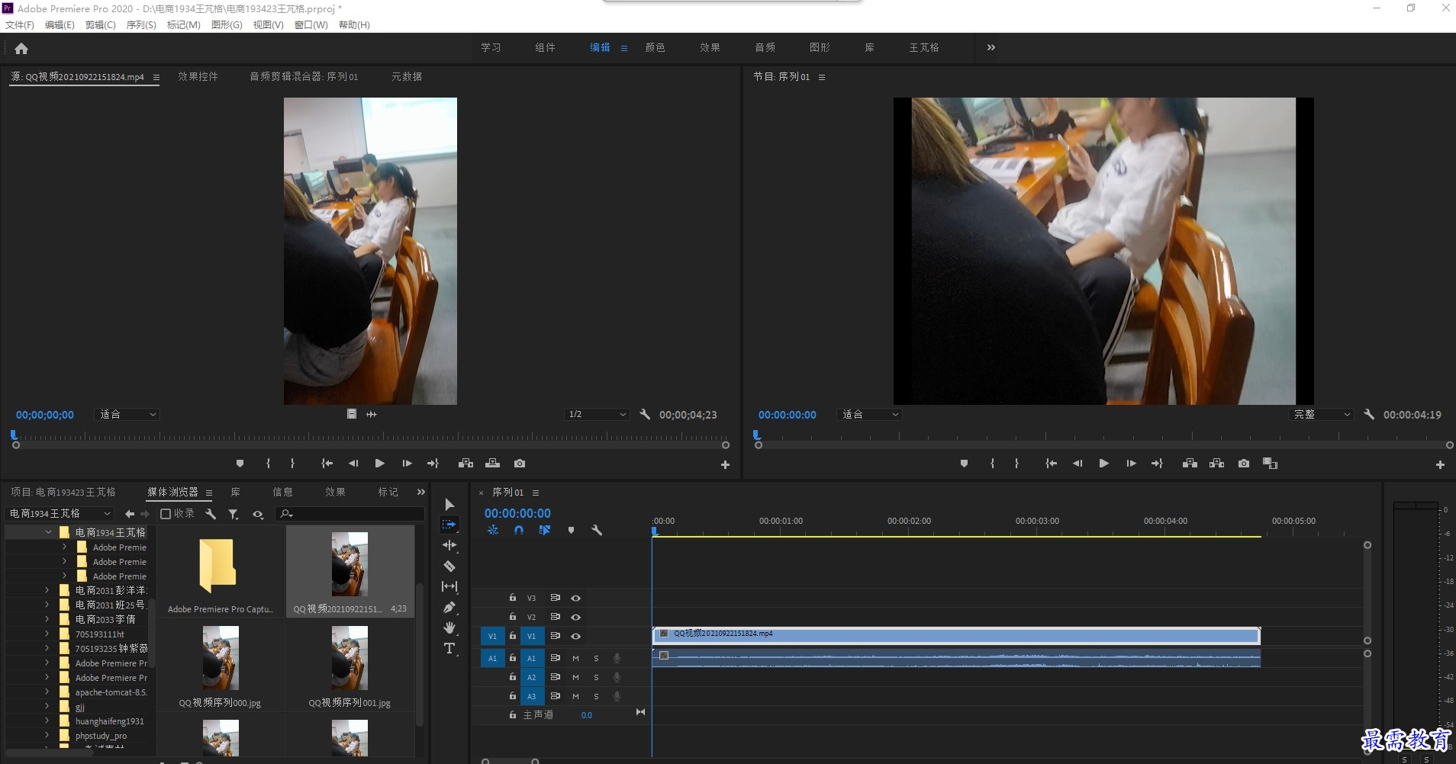
Task: Select the Selection tool arrow
Action: pos(449,505)
